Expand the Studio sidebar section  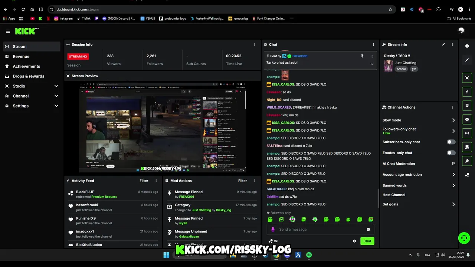tap(56, 86)
